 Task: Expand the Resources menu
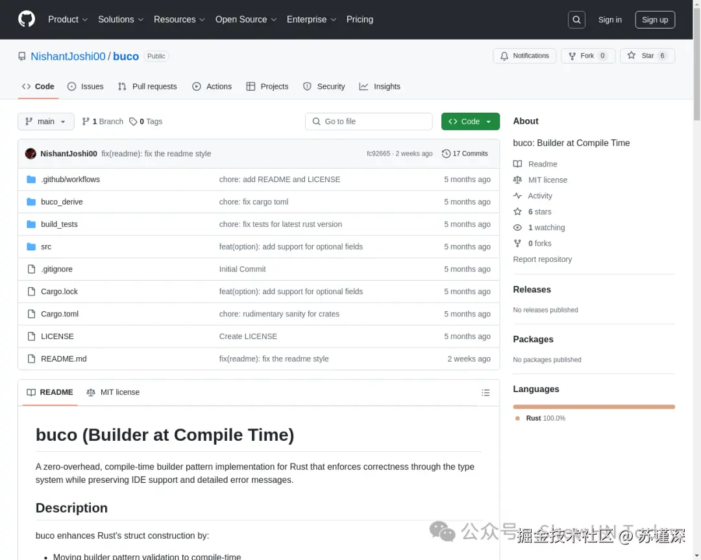point(179,19)
